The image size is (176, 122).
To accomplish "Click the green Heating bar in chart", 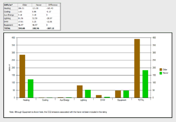I will coord(31,89).
